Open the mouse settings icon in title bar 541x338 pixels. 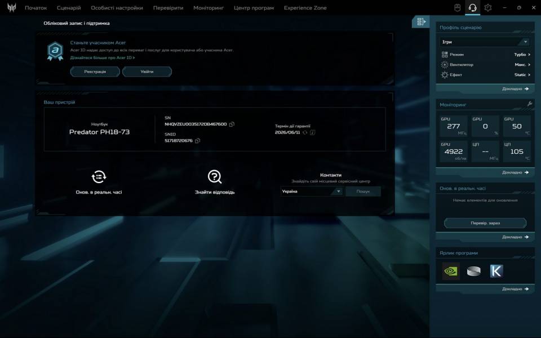458,8
